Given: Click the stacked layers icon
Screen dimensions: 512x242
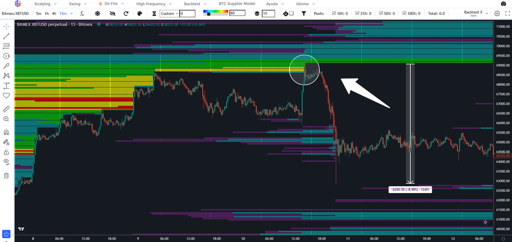Looking at the screenshot, I should (257, 14).
